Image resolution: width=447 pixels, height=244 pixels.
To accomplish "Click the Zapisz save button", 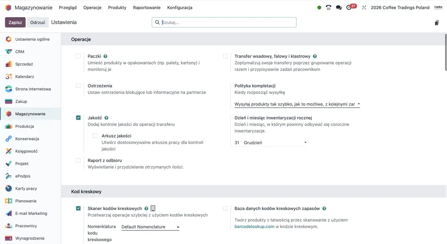I will pyautogui.click(x=15, y=22).
